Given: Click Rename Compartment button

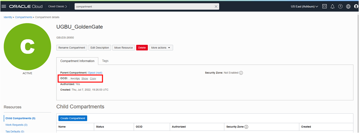Looking at the screenshot, I should [72, 47].
